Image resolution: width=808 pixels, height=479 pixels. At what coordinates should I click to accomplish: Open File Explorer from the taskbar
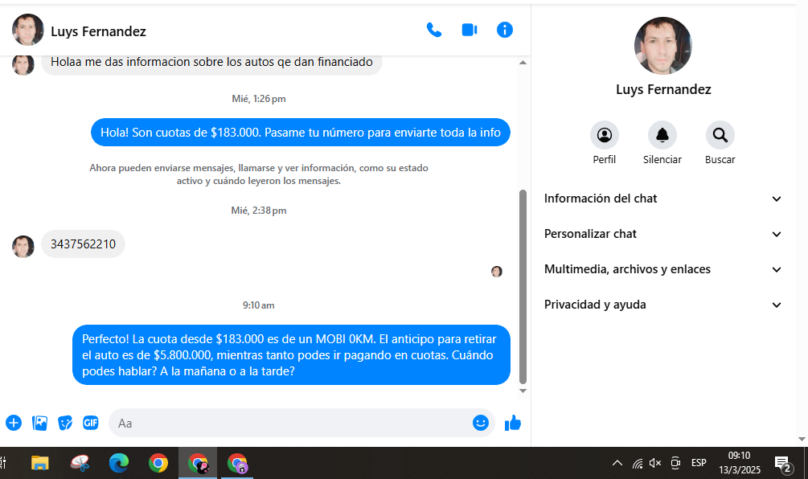pos(39,463)
